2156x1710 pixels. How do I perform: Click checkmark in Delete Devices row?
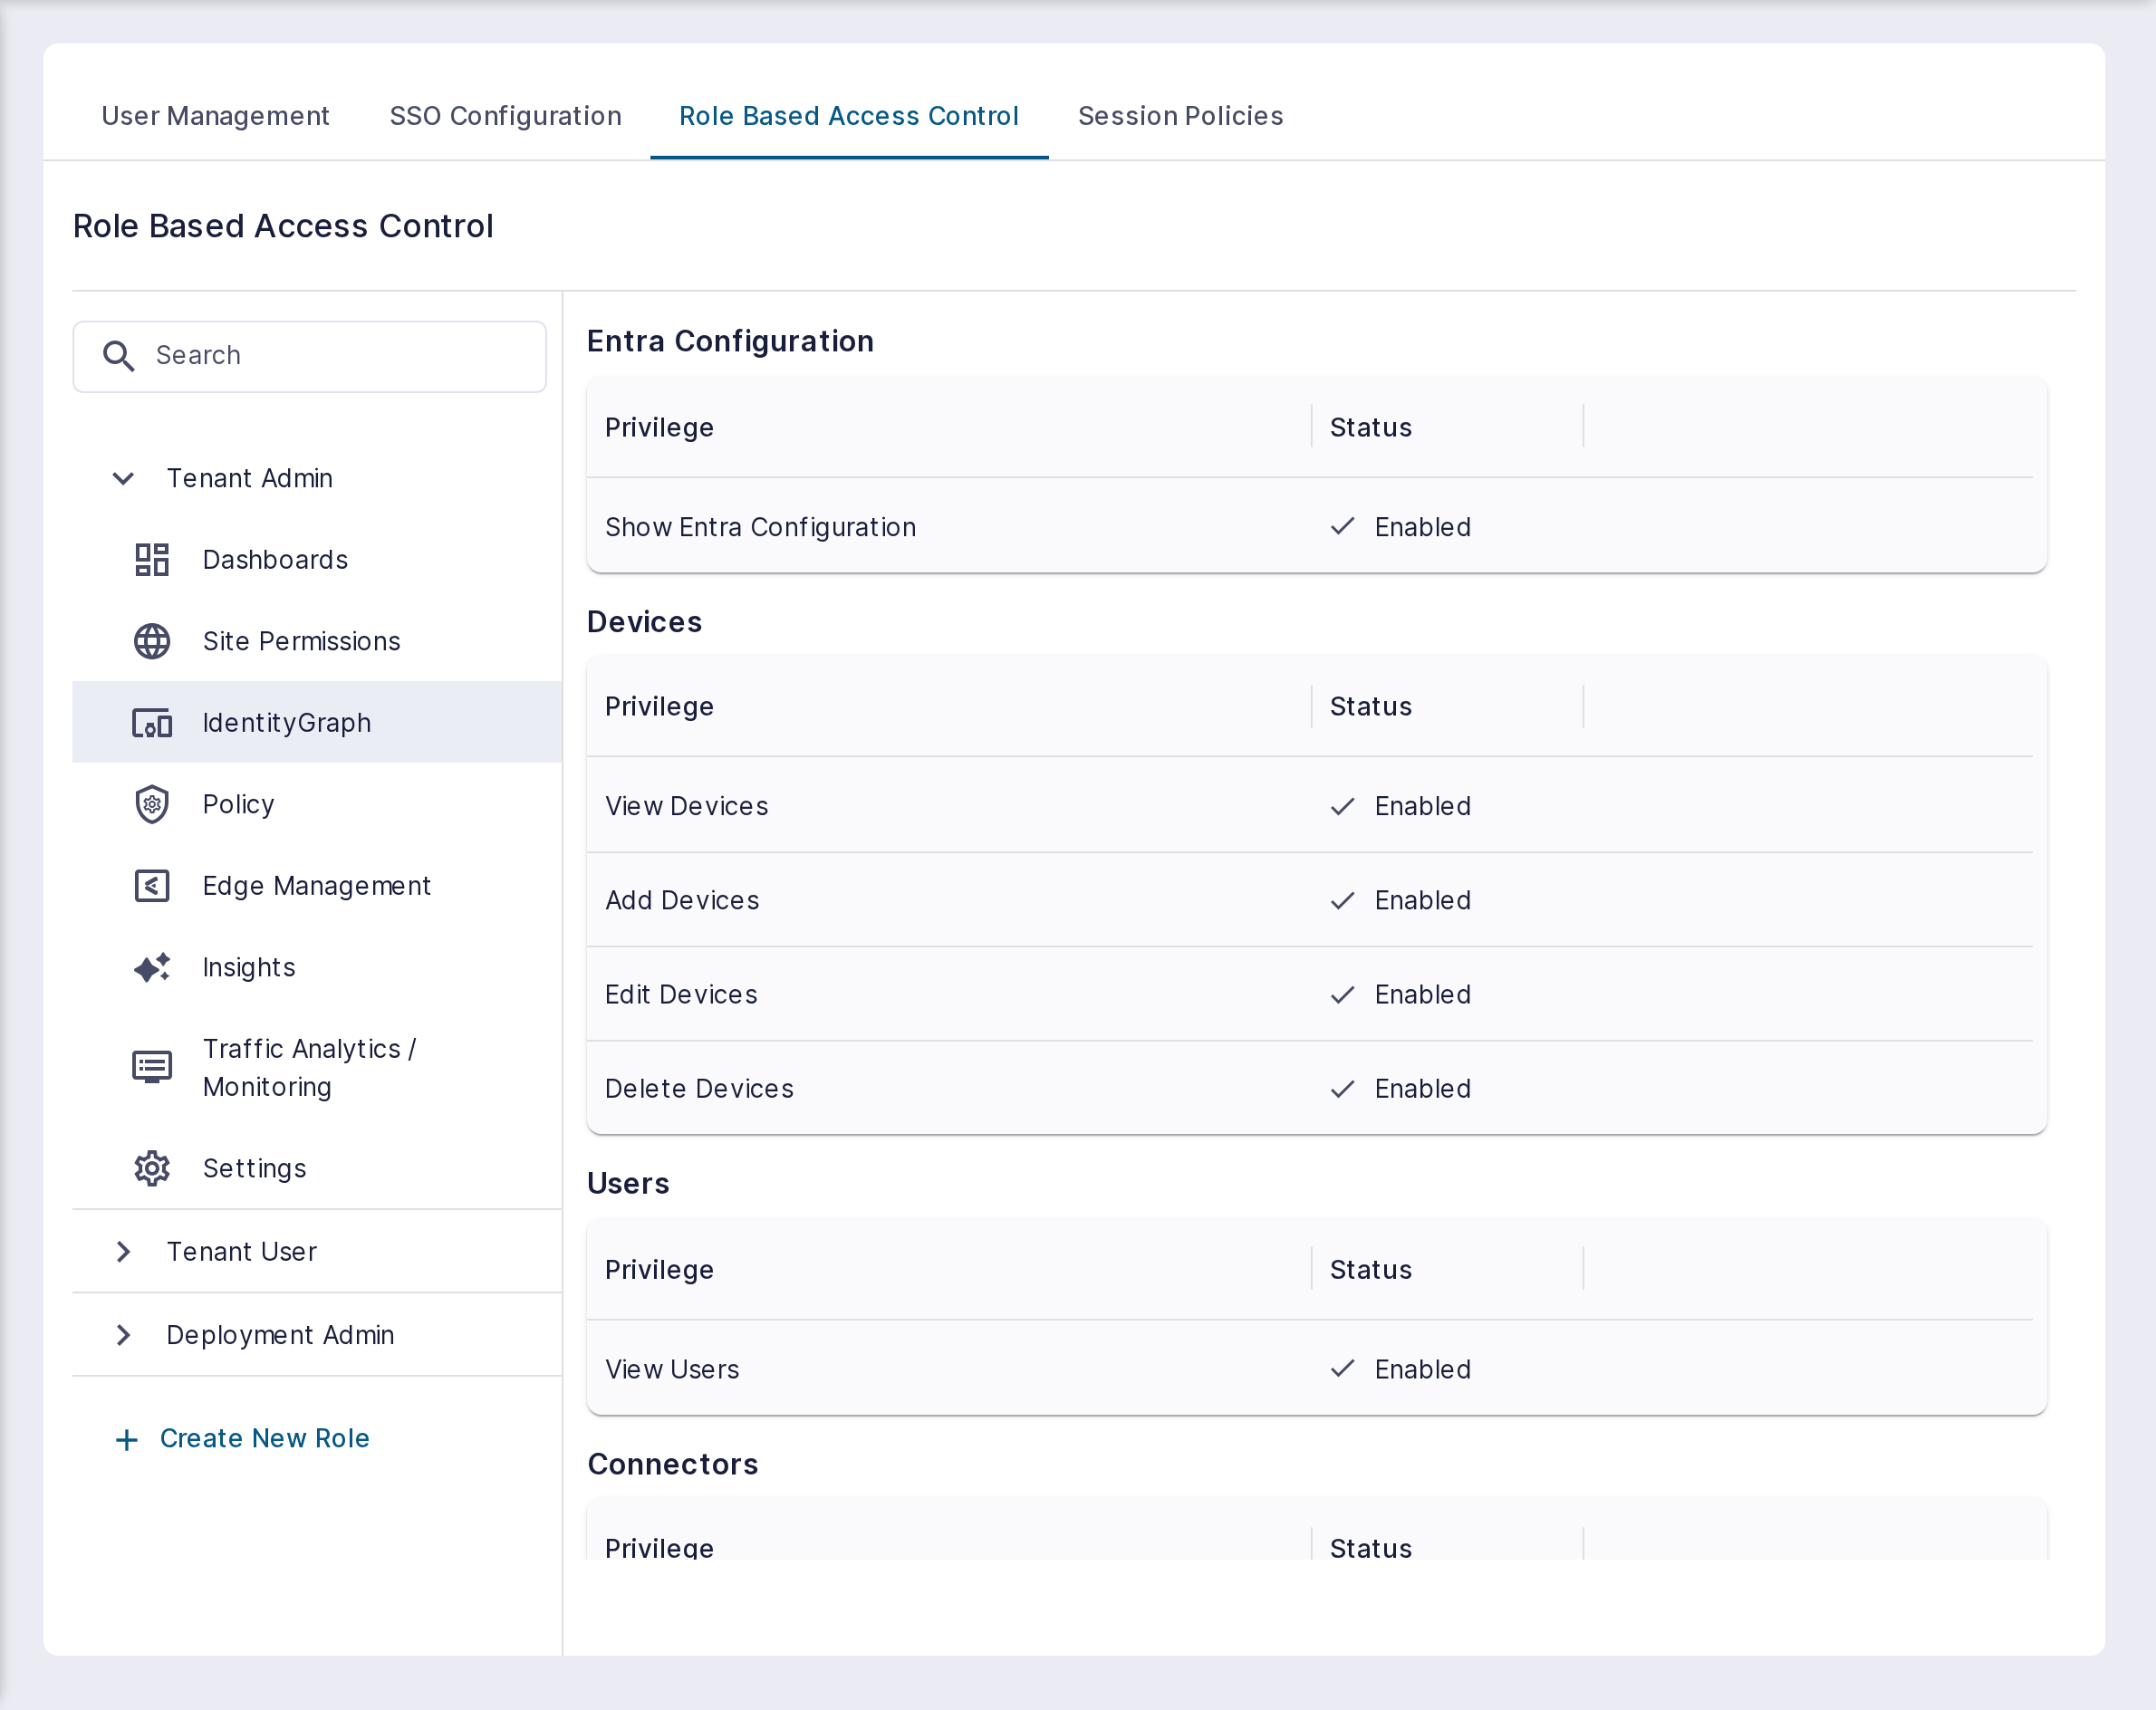point(1342,1088)
